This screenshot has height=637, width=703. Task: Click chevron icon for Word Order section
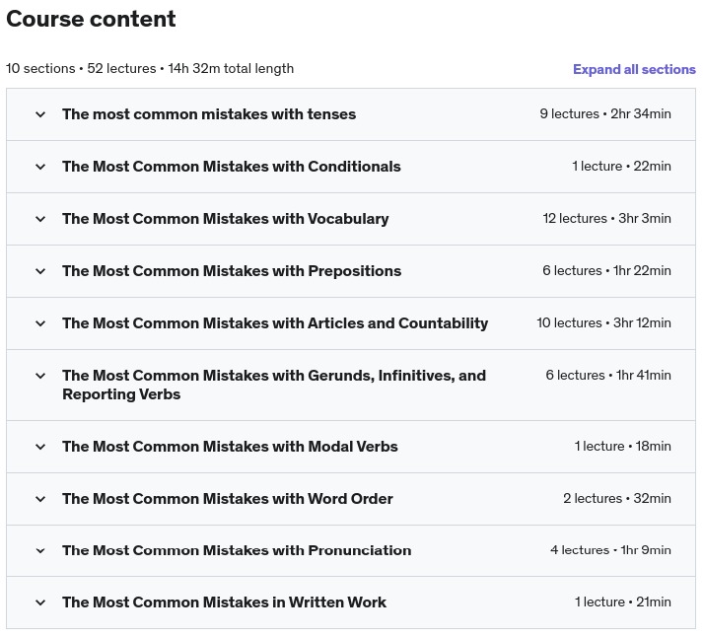pos(40,499)
